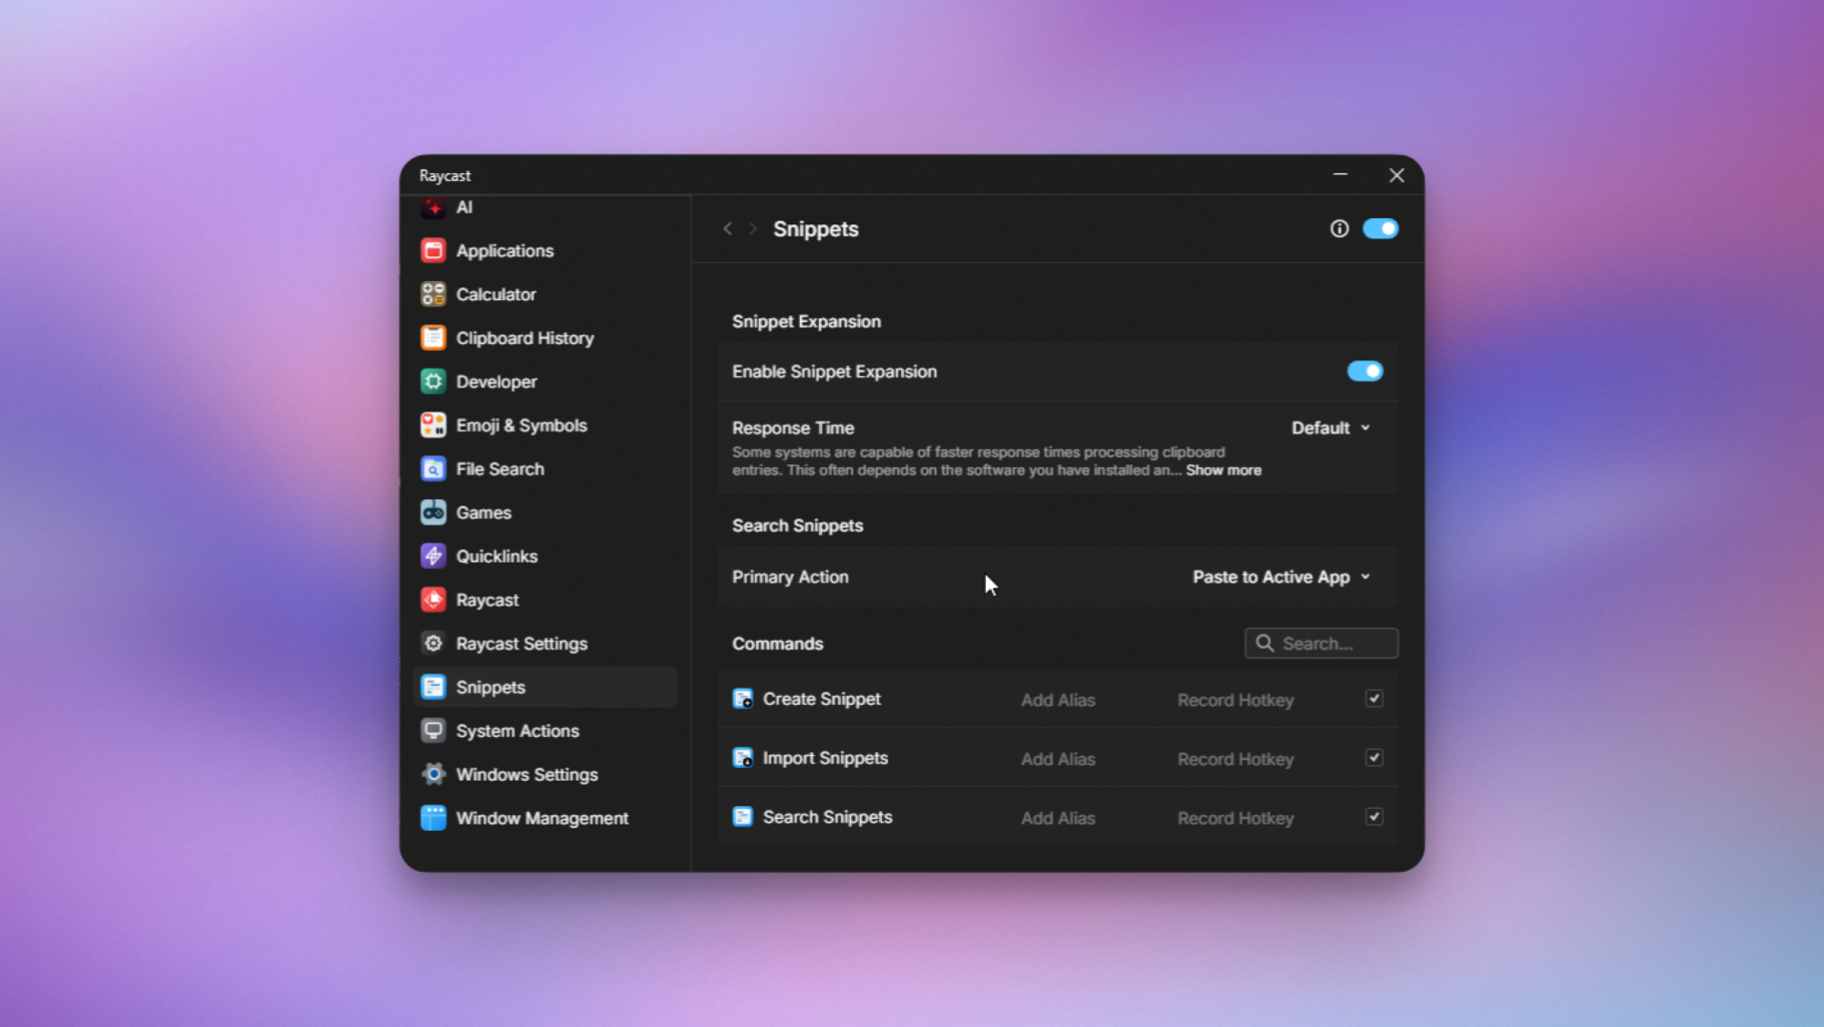Click Show more in Response Time description
Screen dimensions: 1824x1027
(x=1223, y=471)
